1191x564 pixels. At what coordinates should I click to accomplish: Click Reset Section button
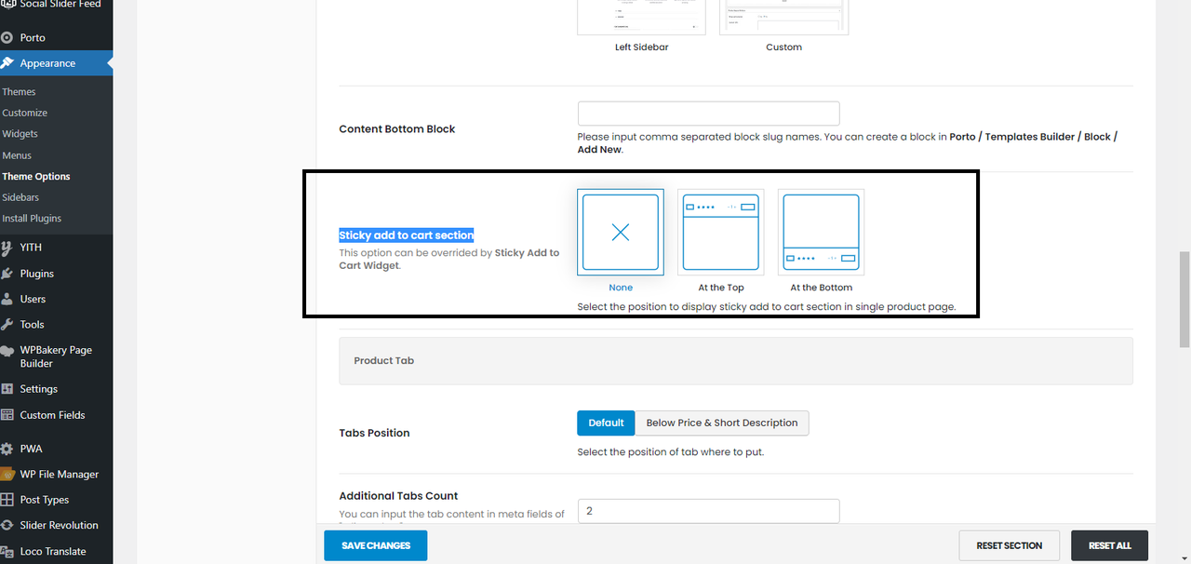1010,545
